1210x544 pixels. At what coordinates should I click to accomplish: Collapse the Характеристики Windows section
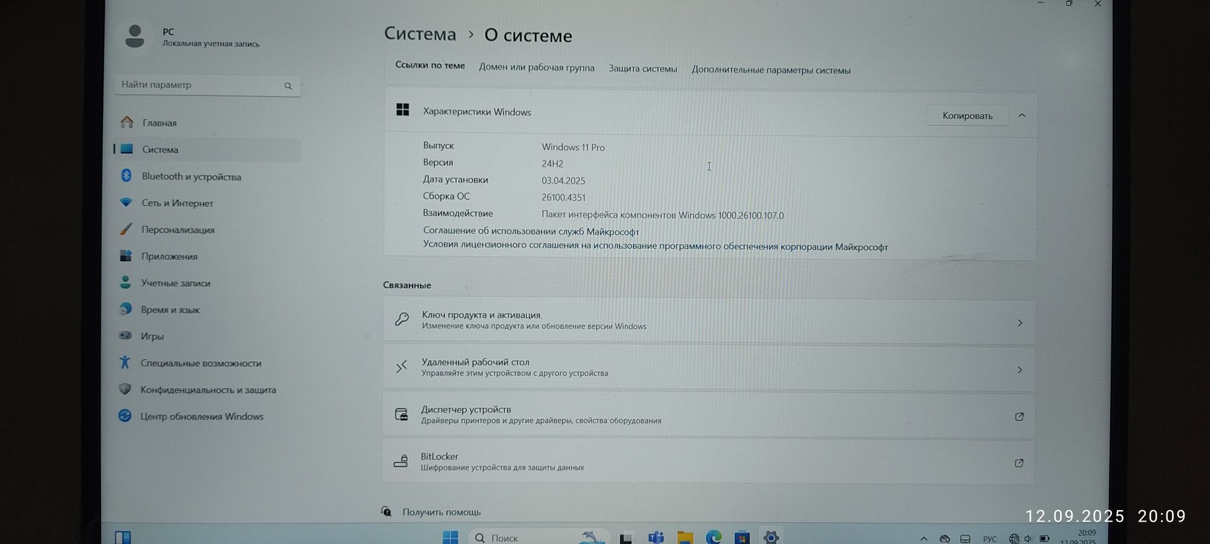click(1022, 115)
